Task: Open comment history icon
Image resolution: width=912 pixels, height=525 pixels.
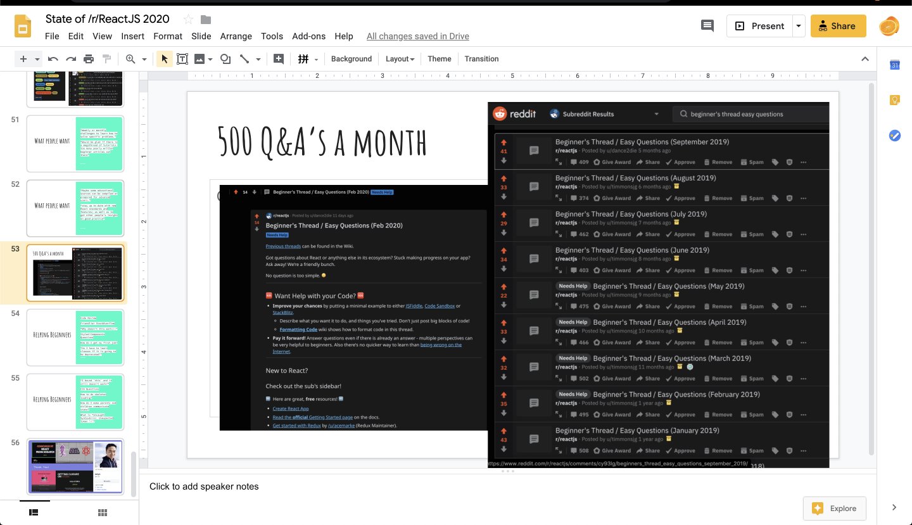Action: (x=707, y=26)
